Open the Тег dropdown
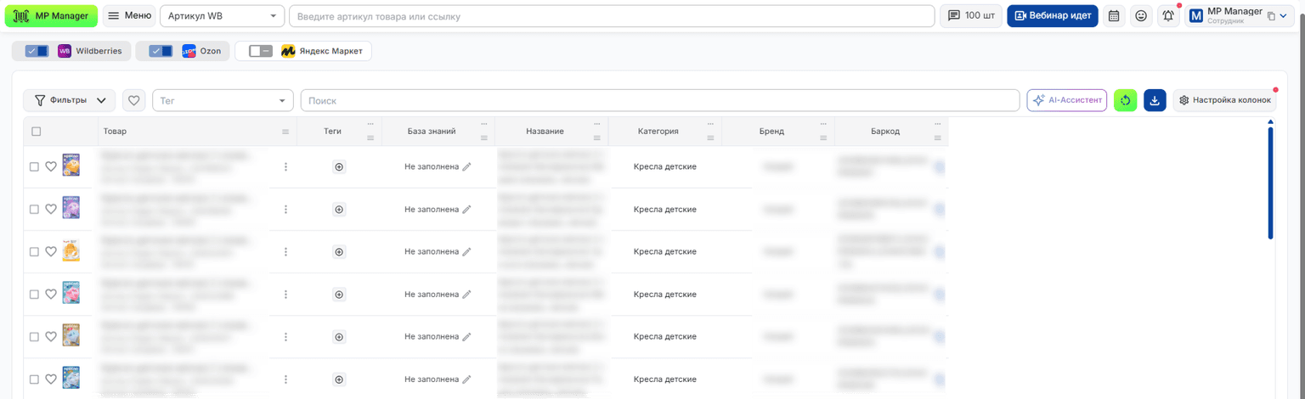The height and width of the screenshot is (399, 1305). coord(223,100)
